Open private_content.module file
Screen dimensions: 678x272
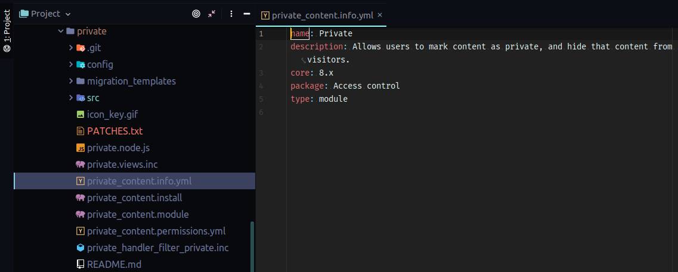click(x=137, y=214)
